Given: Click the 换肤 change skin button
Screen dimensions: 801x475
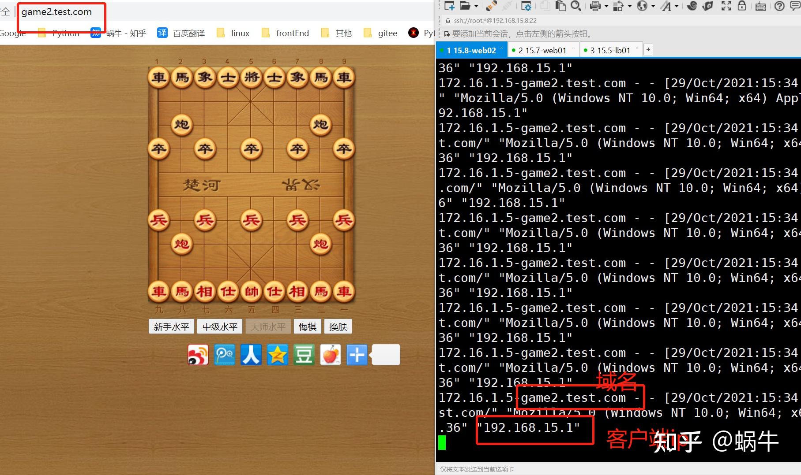Looking at the screenshot, I should tap(338, 327).
